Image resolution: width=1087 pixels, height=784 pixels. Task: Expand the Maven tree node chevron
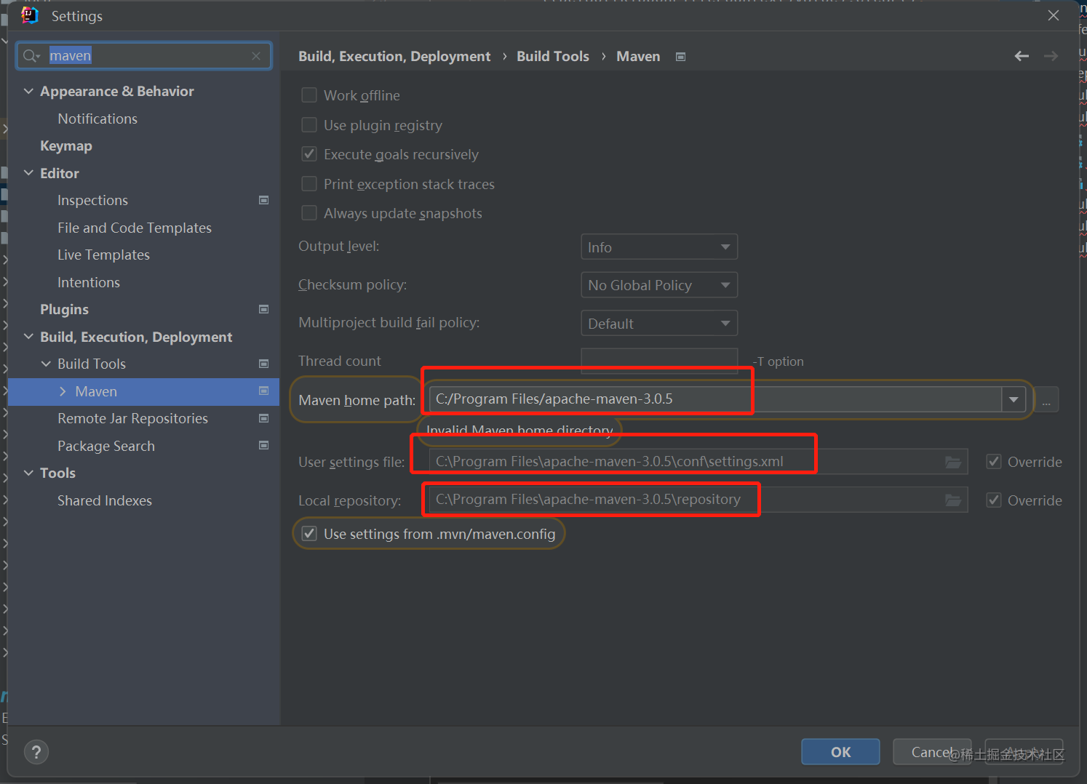(x=63, y=391)
